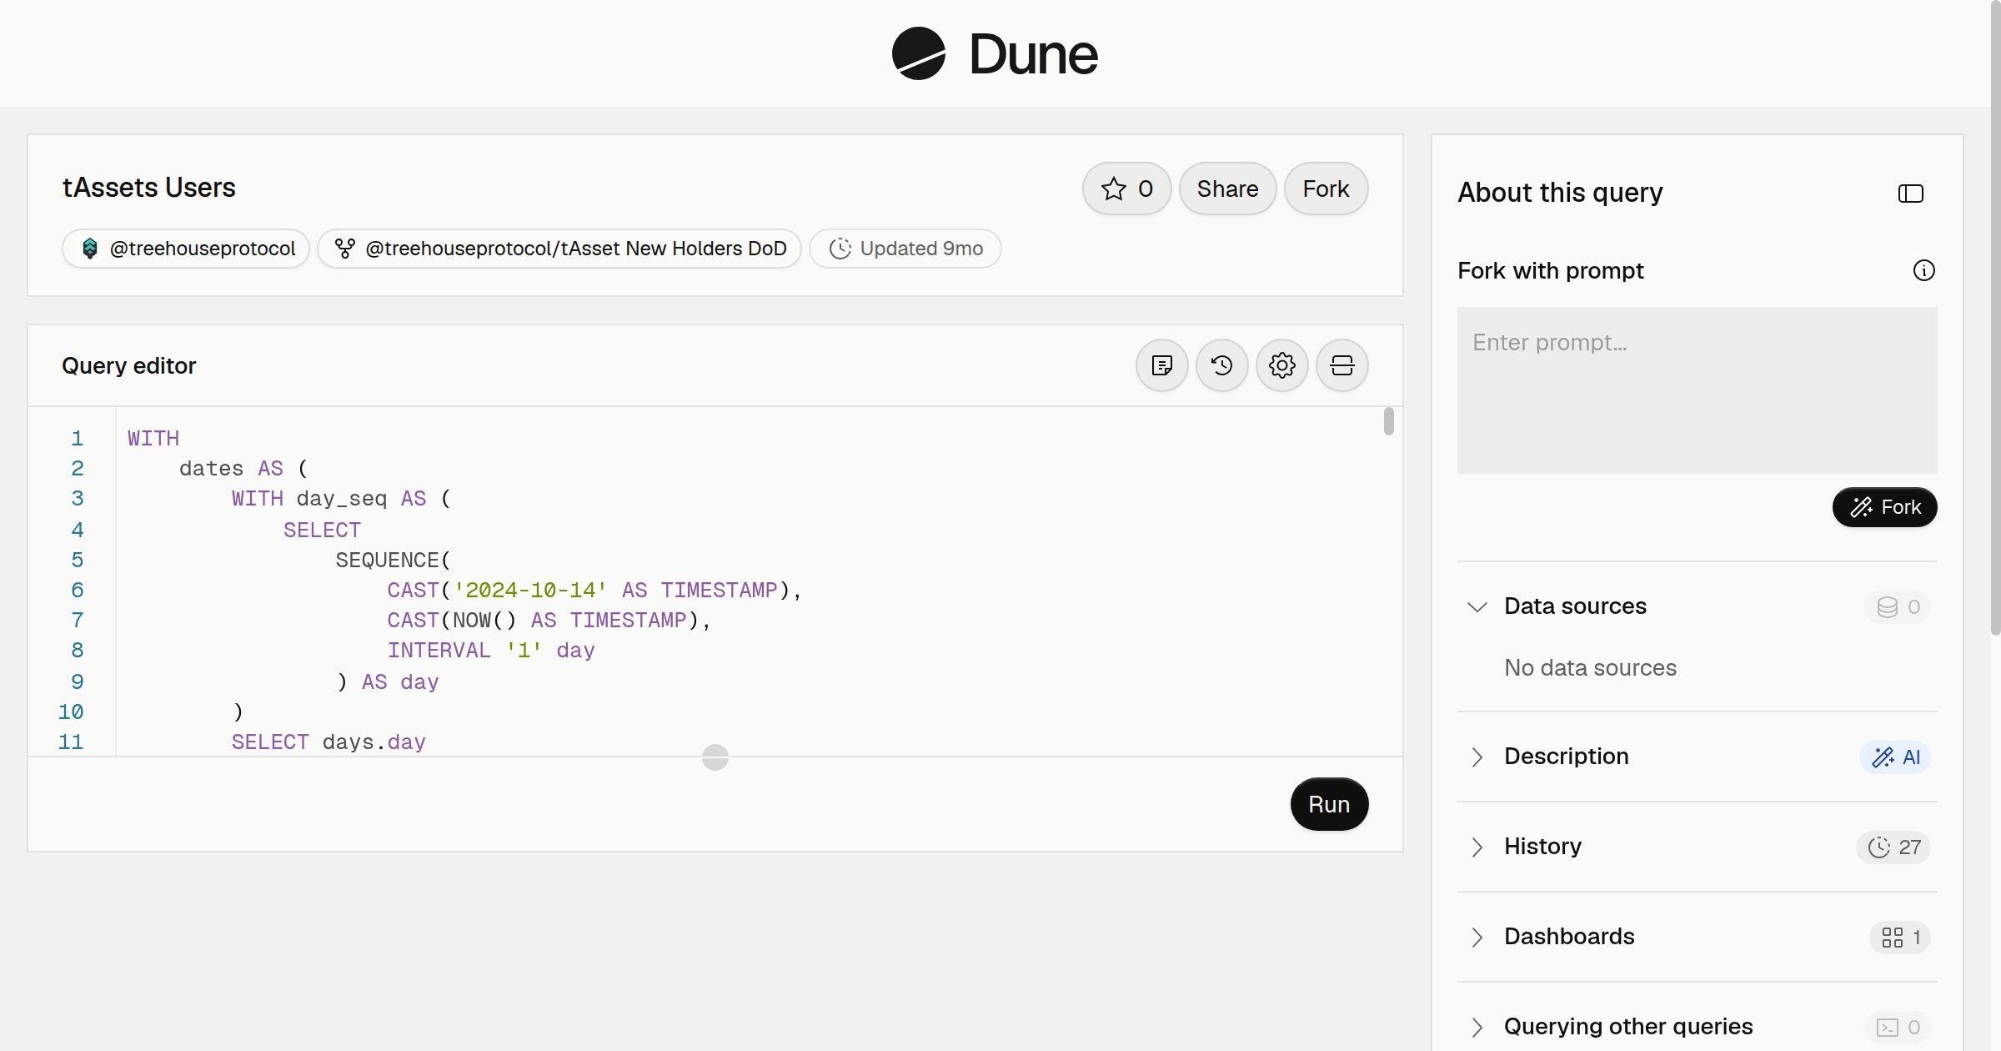
Task: Click the Query editor heading
Action: (x=129, y=365)
